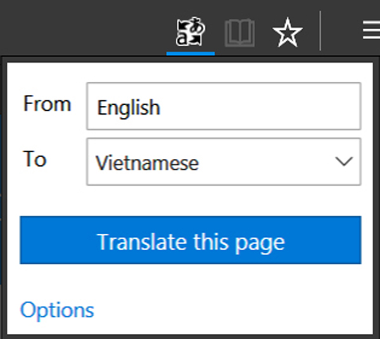Select the word English in the From box
This screenshot has height=339, width=380.
tap(129, 107)
